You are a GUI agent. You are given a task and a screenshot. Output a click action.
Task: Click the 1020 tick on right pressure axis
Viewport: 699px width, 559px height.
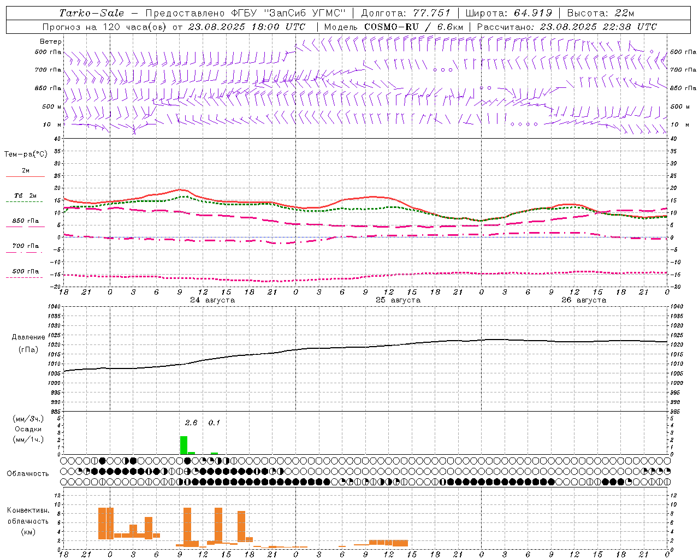(x=677, y=345)
